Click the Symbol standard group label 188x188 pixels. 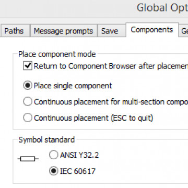46,140
